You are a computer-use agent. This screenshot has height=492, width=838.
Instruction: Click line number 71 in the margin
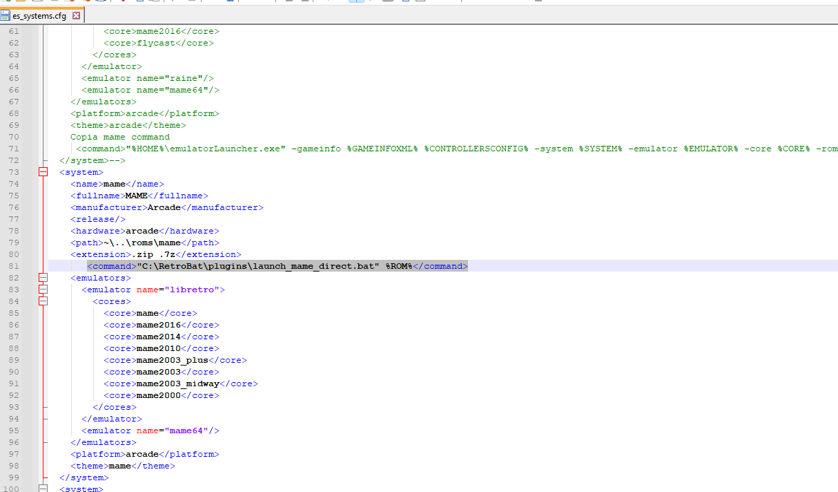(x=14, y=149)
